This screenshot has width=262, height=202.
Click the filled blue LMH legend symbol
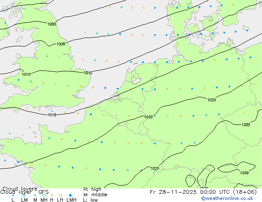[70, 195]
